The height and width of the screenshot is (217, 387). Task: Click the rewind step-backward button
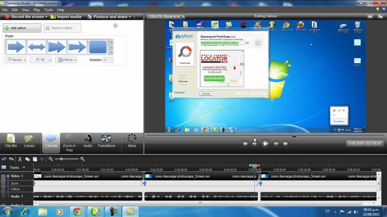255,144
